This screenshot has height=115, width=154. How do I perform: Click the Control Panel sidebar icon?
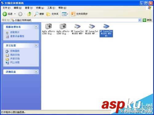tap(7, 51)
